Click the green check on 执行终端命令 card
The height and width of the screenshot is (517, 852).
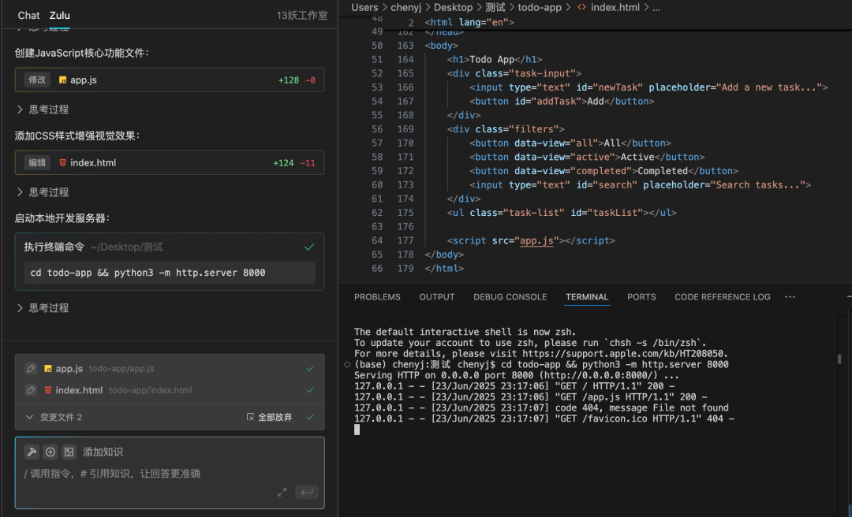[x=309, y=247]
